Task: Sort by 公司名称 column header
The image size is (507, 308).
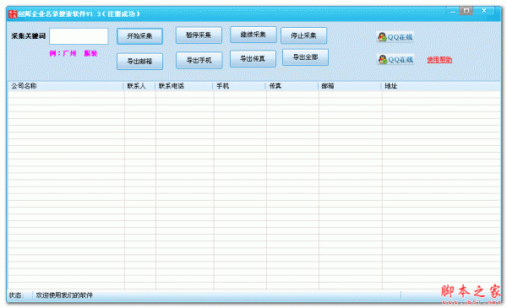Action: click(65, 86)
